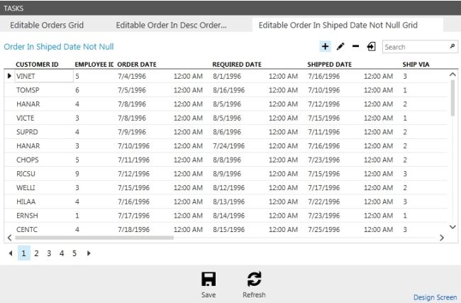
Task: Click the grid scroll down arrow
Action: coord(452,227)
